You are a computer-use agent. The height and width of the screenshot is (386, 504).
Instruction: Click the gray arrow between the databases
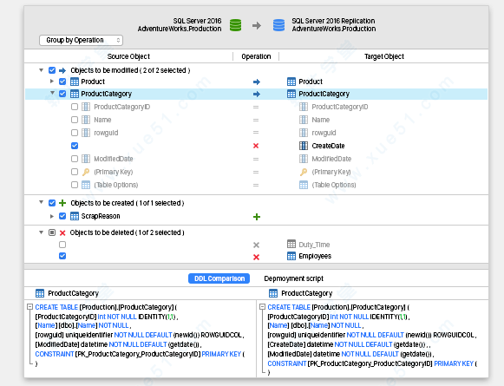(257, 25)
